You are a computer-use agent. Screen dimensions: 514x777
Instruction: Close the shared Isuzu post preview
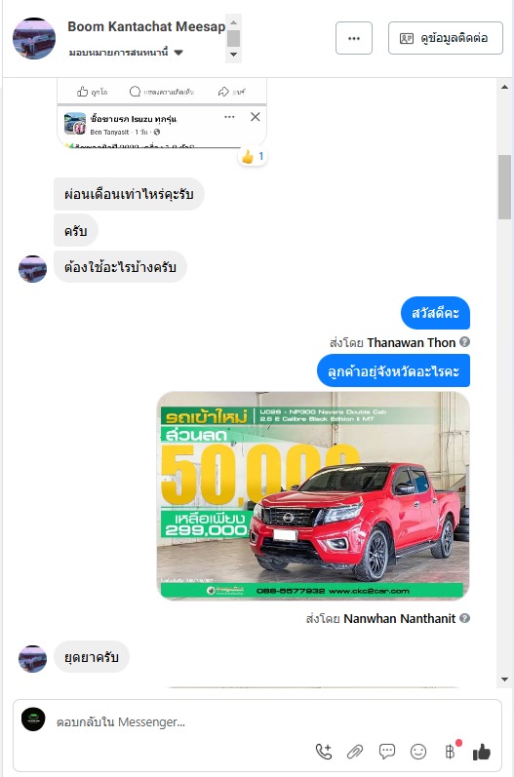click(x=256, y=117)
